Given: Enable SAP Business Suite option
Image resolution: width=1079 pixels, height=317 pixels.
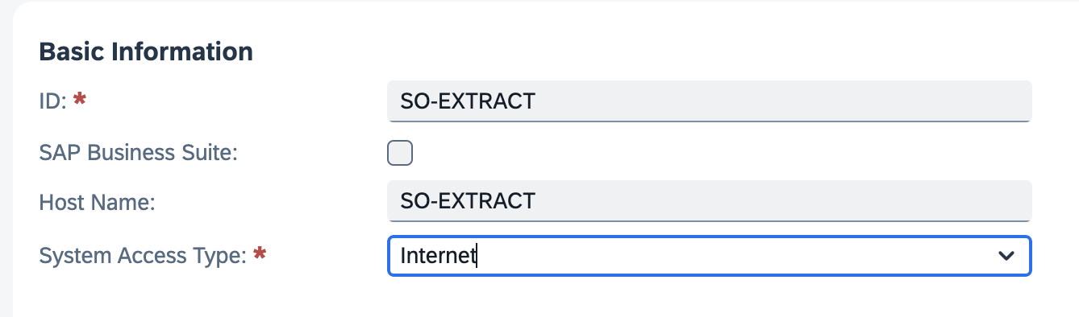Looking at the screenshot, I should 400,153.
